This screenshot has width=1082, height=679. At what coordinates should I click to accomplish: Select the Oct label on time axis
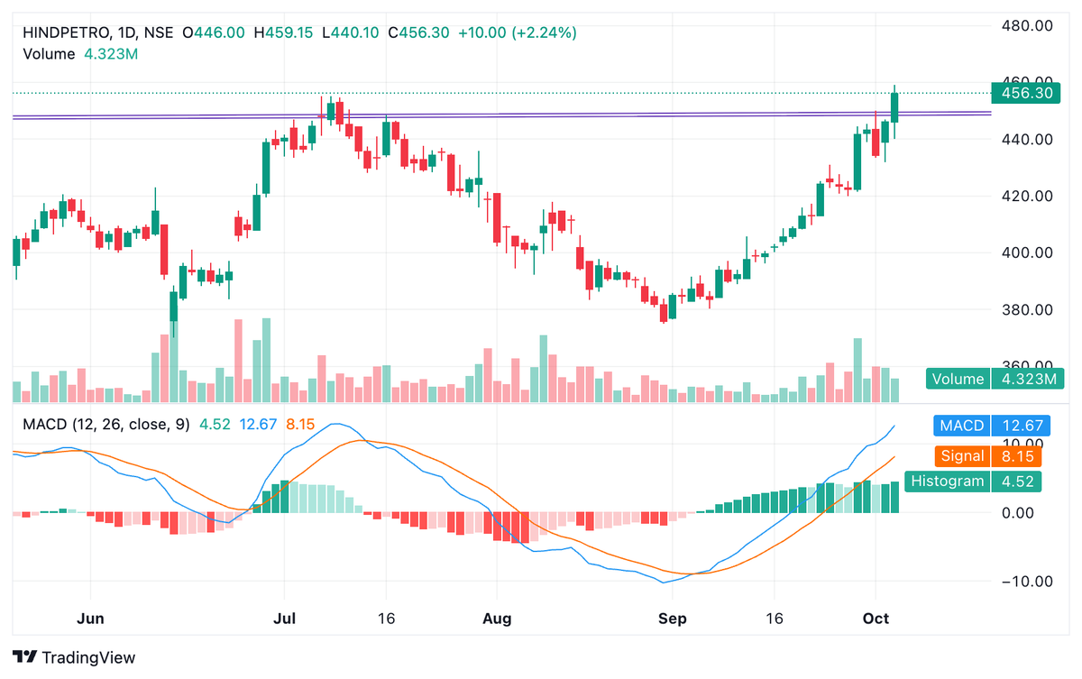(x=876, y=619)
